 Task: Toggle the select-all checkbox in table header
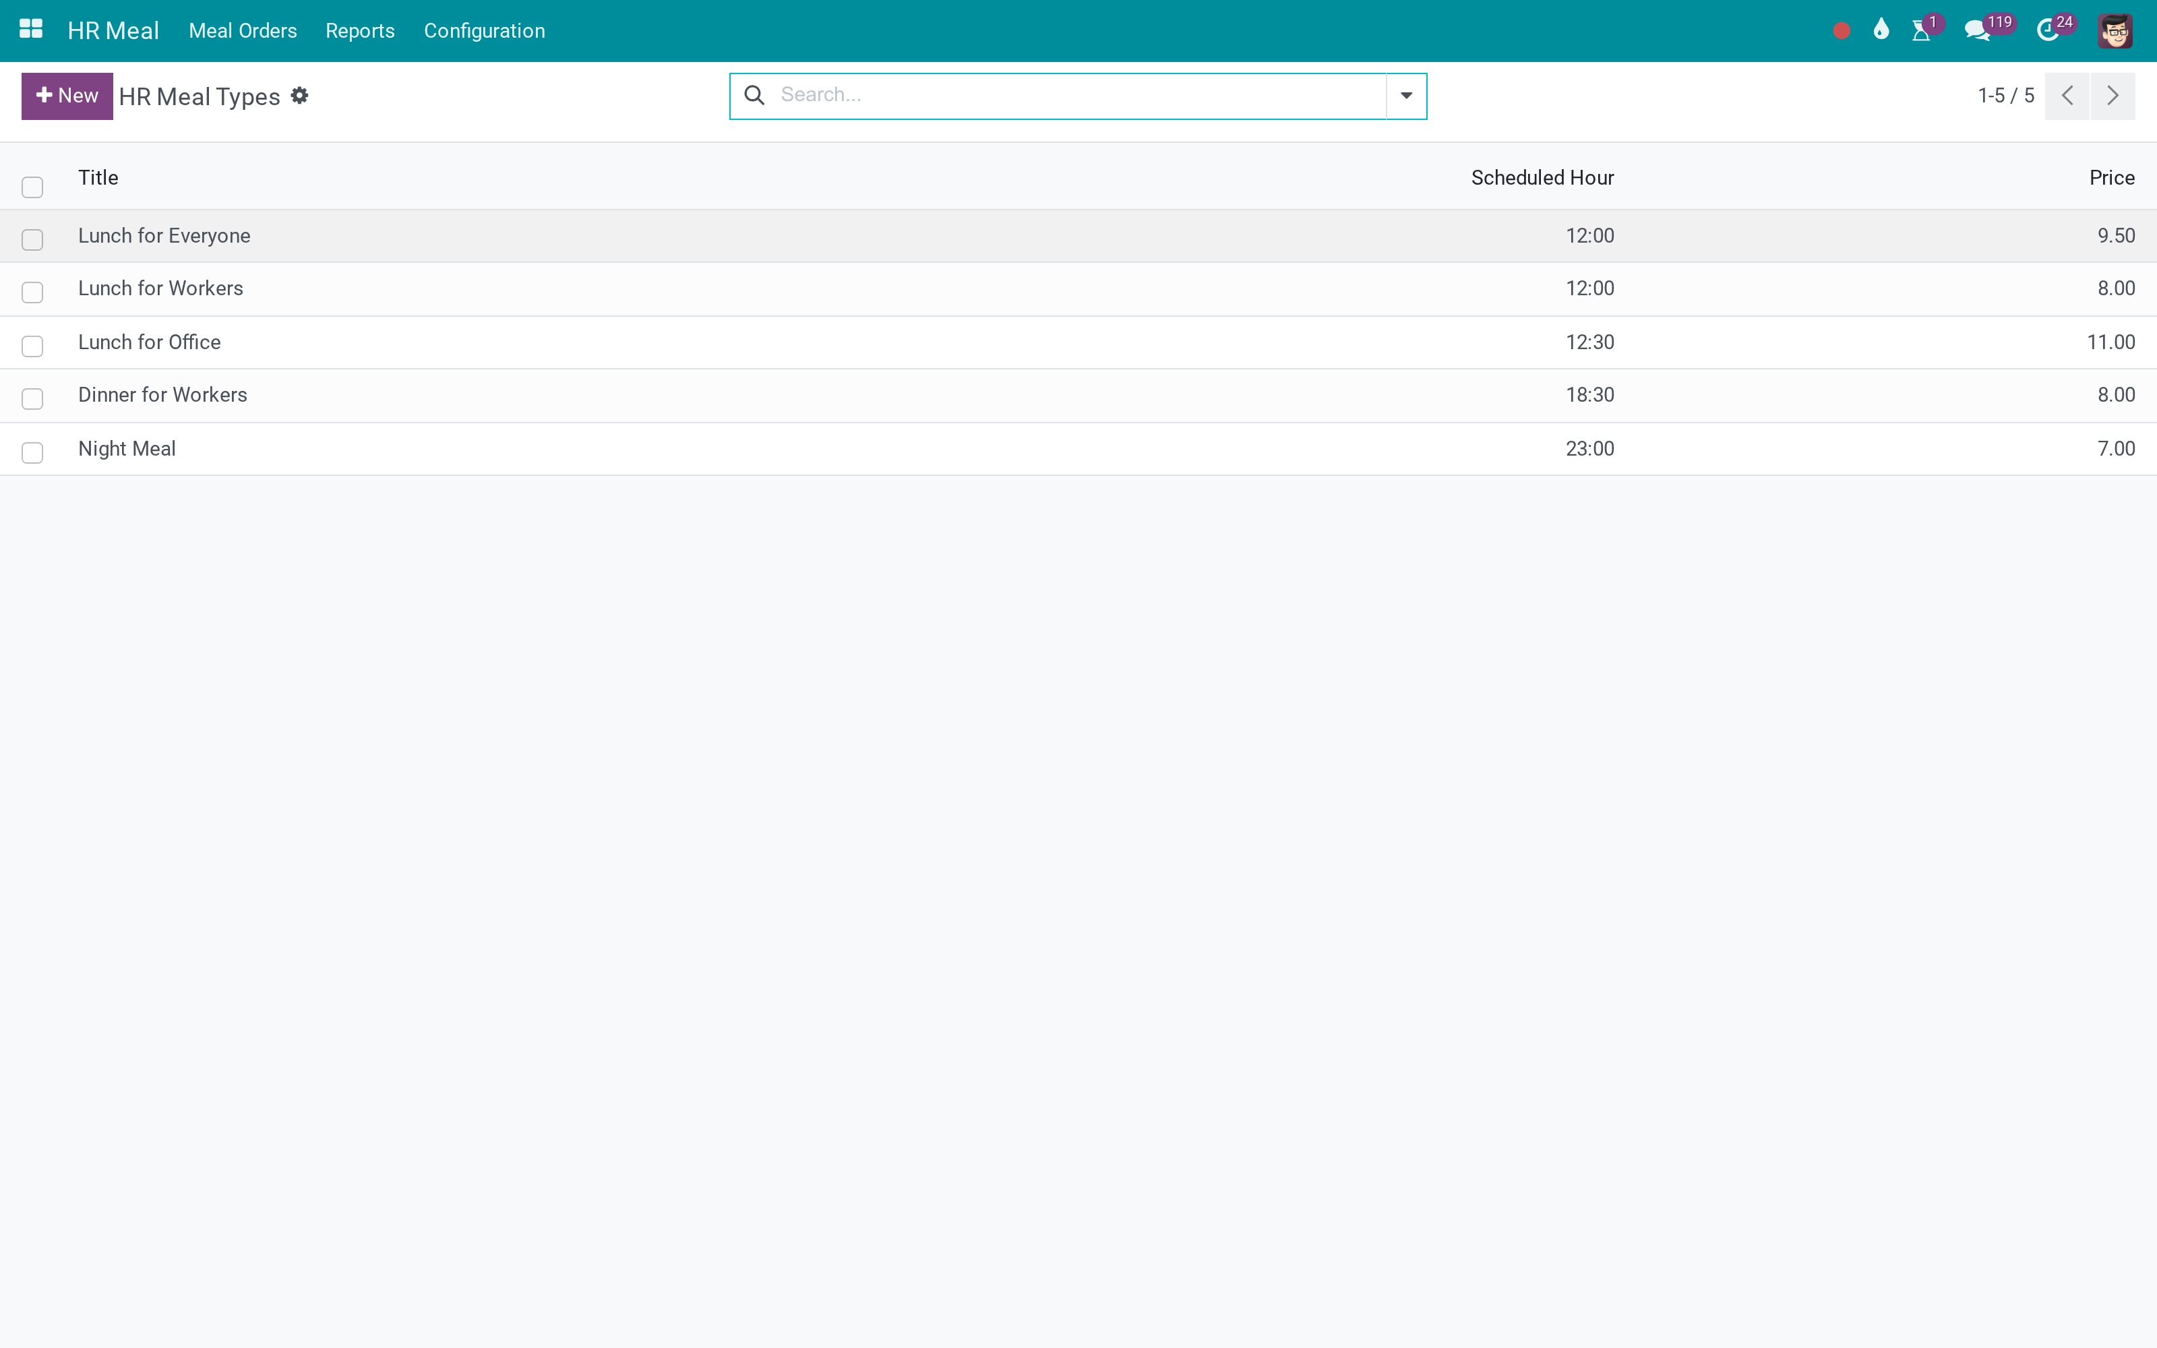point(32,187)
